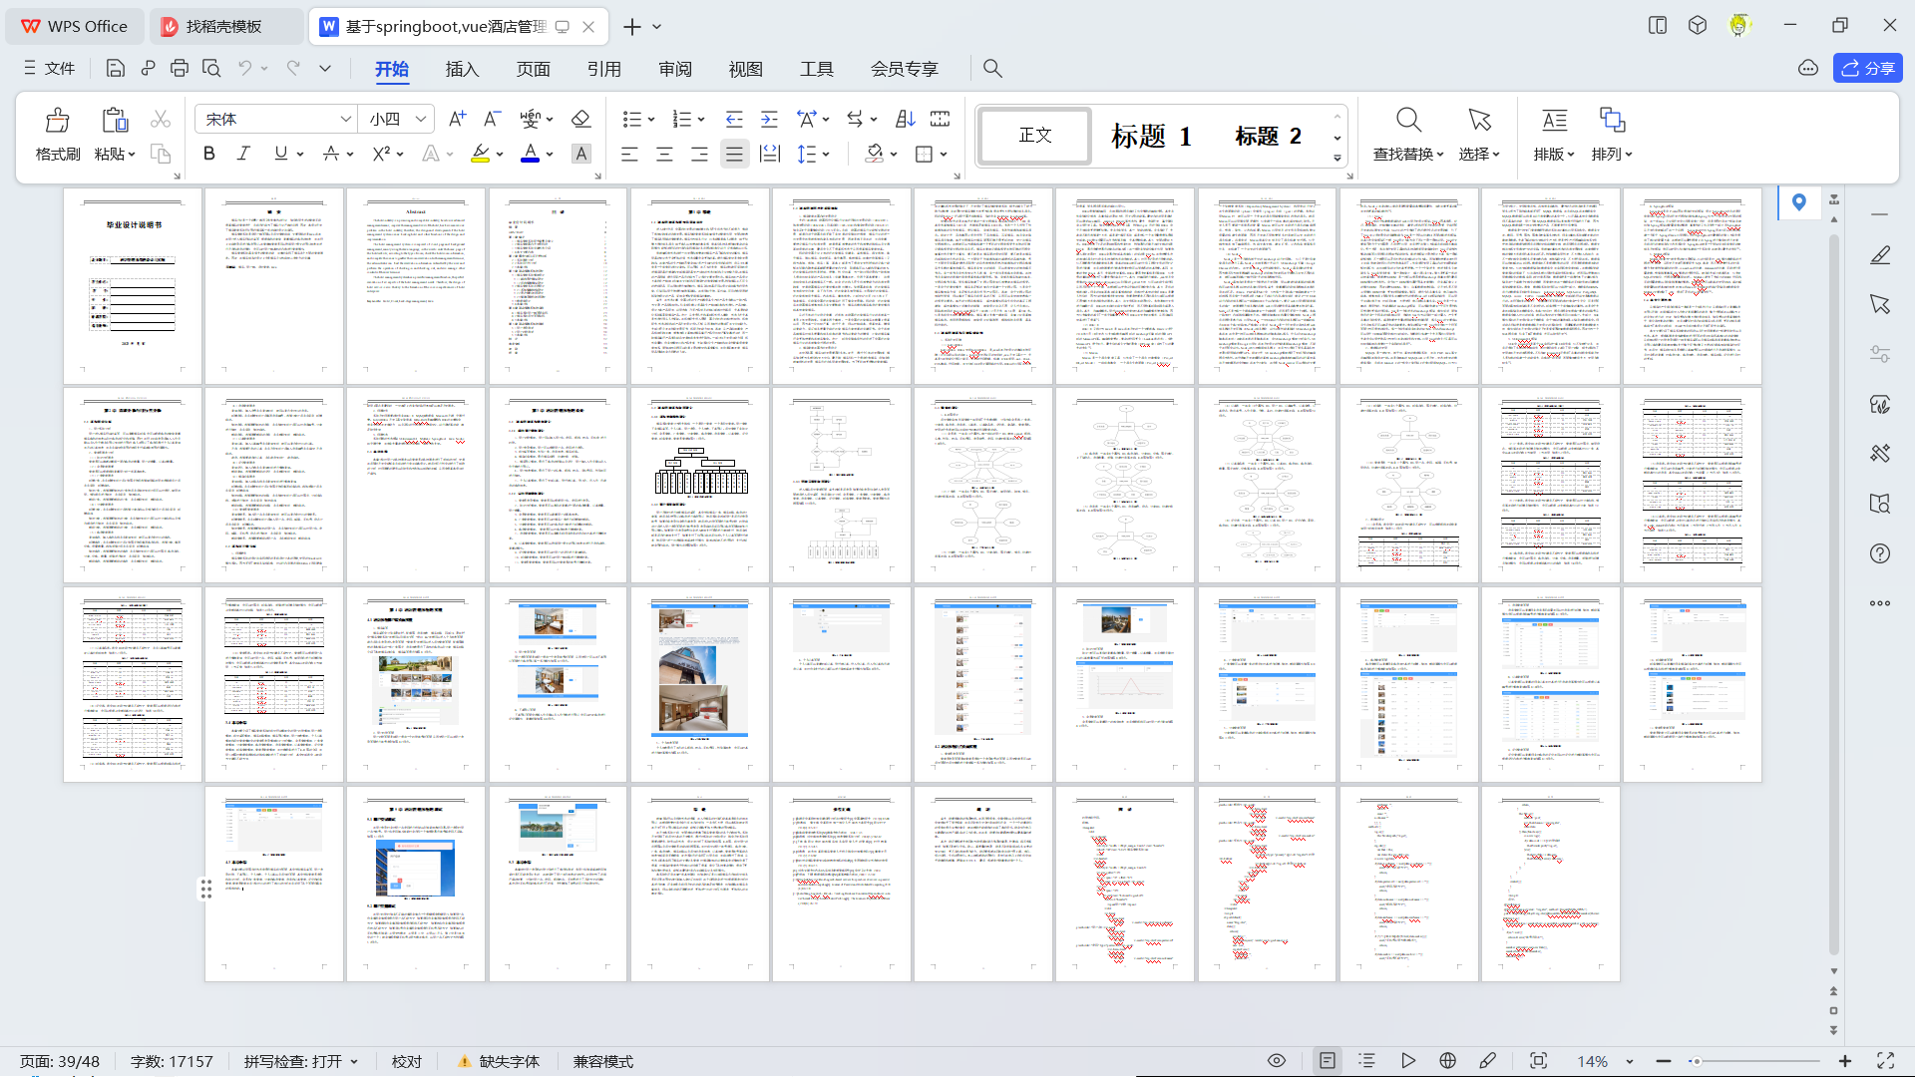The width and height of the screenshot is (1915, 1077).
Task: Expand the 宋体 font name dropdown
Action: pos(345,119)
